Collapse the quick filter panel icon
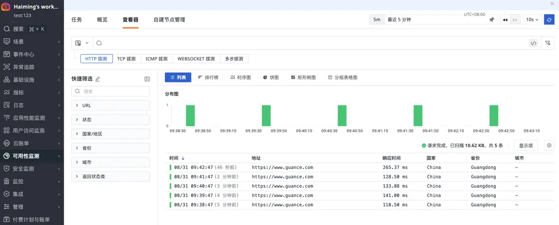 pyautogui.click(x=147, y=79)
